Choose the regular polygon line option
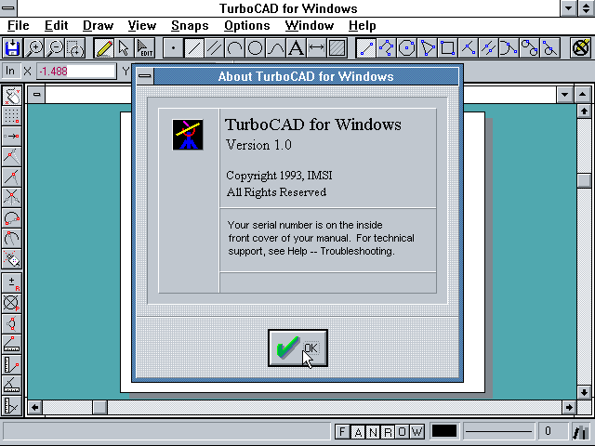The image size is (595, 446). pos(407,48)
